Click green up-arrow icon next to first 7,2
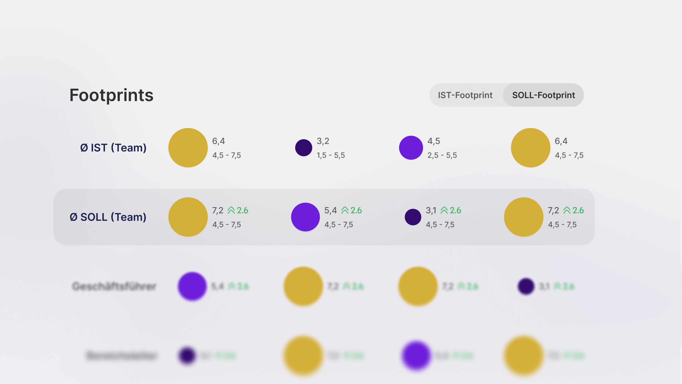682x384 pixels. click(231, 210)
